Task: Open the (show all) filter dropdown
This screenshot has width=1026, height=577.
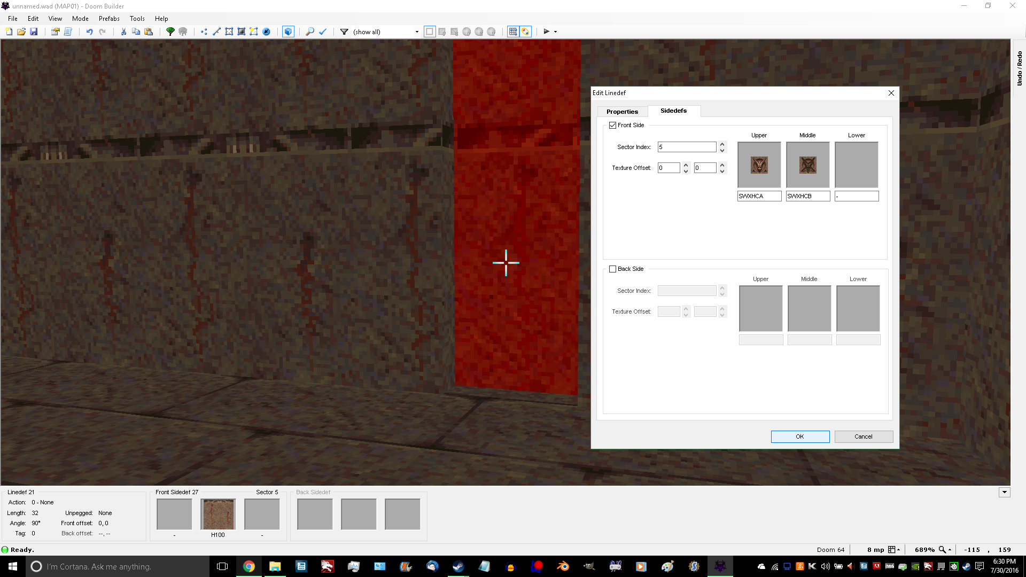Action: (x=417, y=32)
